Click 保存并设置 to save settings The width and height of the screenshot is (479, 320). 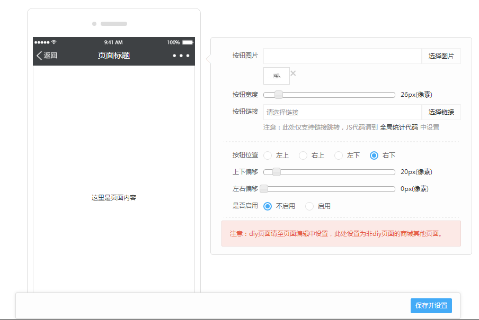(x=431, y=305)
